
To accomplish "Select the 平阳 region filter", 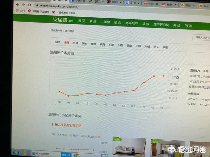I will (138, 46).
